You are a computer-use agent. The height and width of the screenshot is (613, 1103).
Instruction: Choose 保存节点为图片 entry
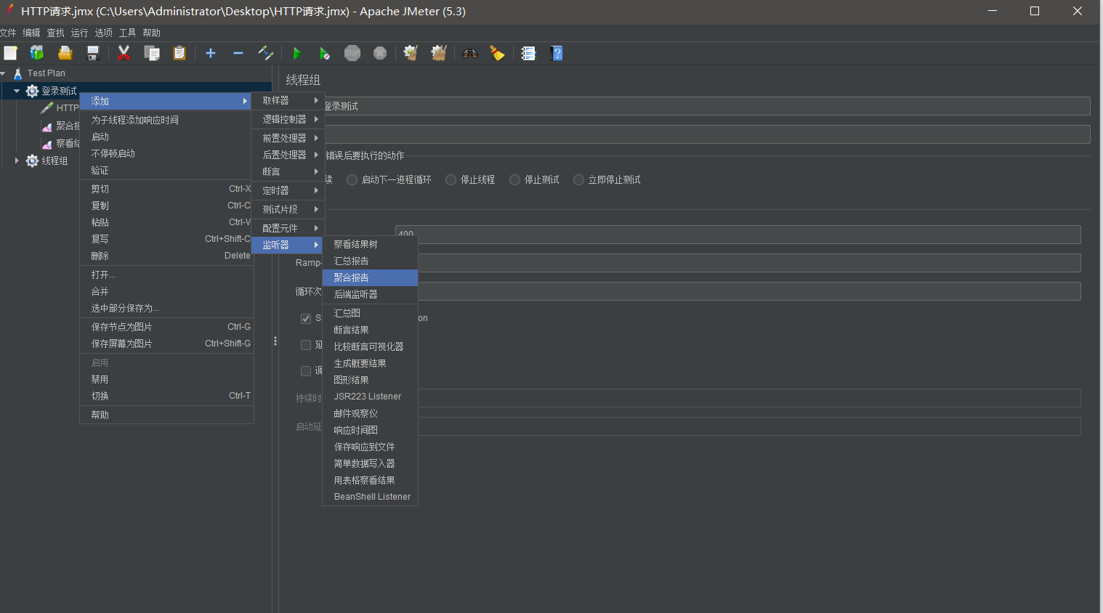tap(166, 327)
